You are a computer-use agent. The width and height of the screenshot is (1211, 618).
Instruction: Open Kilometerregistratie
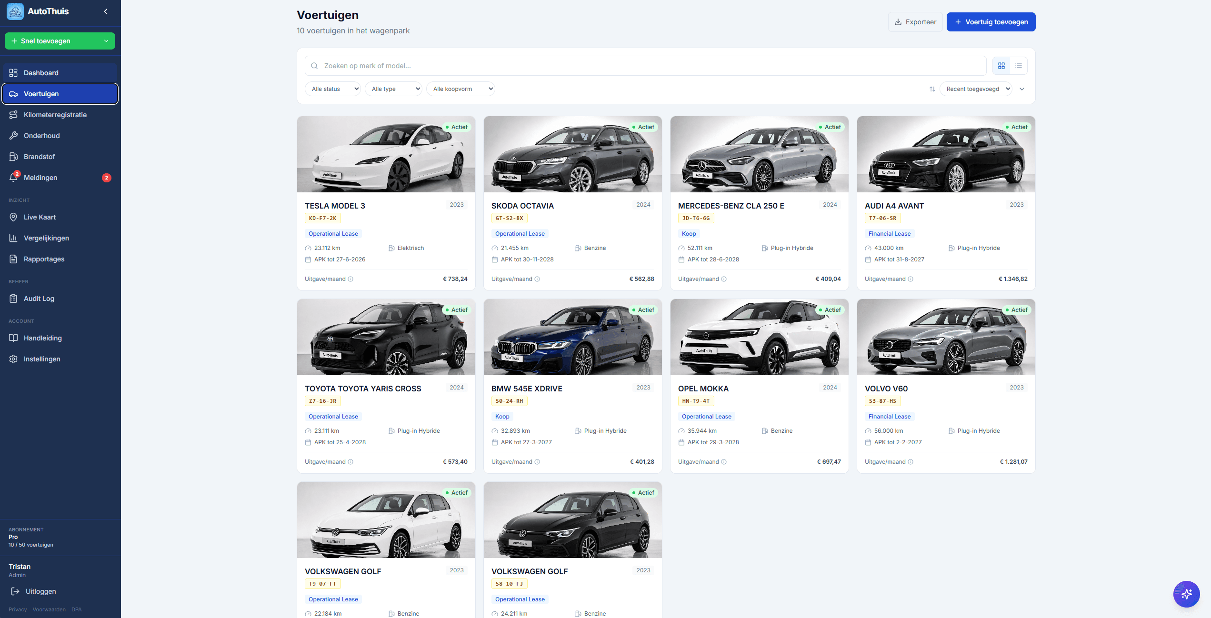point(60,115)
